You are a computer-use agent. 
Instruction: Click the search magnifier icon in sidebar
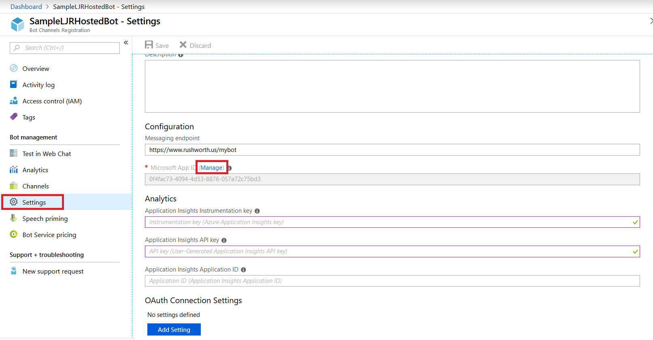tap(17, 48)
